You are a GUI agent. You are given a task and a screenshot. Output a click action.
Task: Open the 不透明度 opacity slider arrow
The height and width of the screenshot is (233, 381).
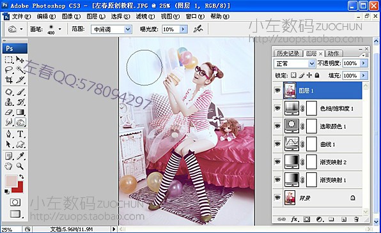[364, 63]
